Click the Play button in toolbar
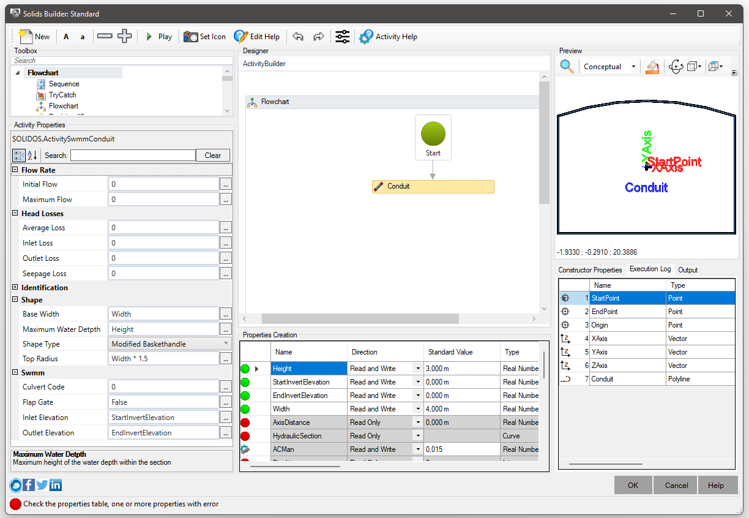This screenshot has height=518, width=749. pyautogui.click(x=158, y=37)
